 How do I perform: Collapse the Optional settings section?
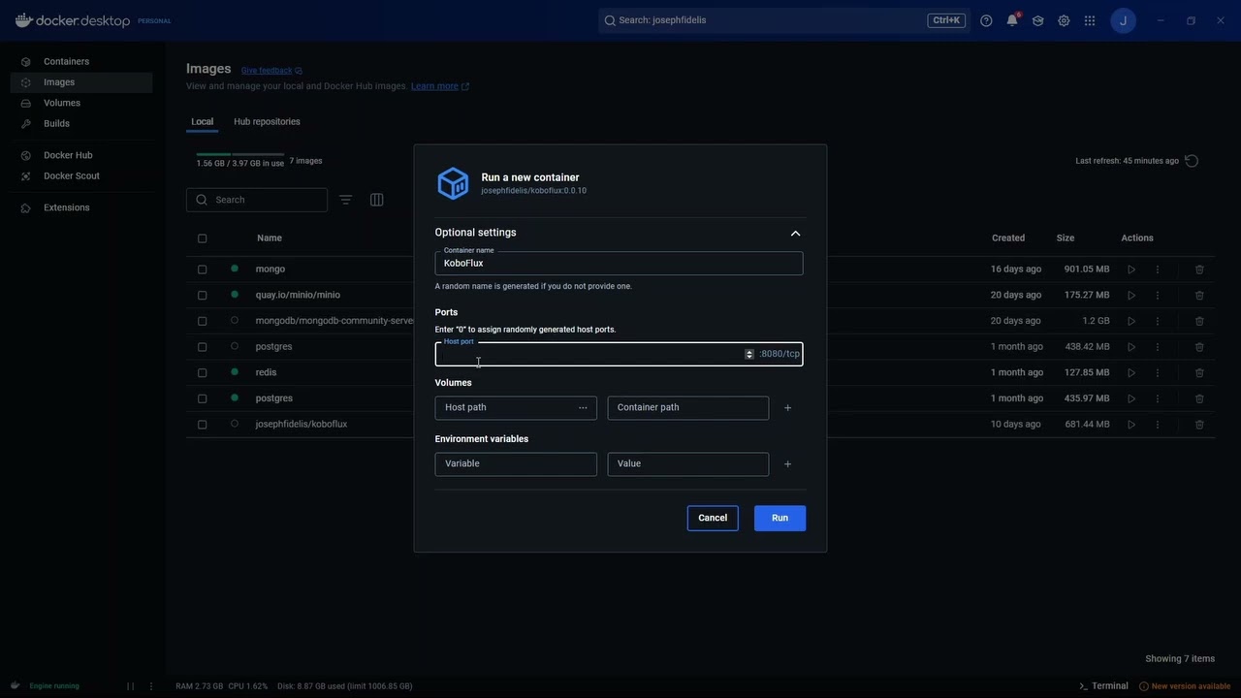pos(795,233)
